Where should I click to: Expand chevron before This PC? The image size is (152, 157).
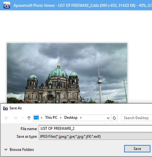[42, 118]
